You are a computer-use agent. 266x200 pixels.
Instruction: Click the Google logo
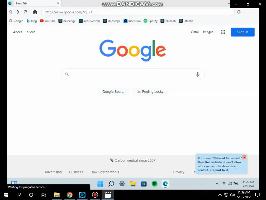coord(133,50)
